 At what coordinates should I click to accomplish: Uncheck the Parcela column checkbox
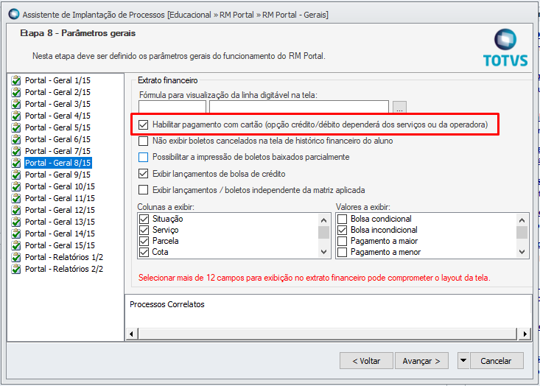click(144, 241)
